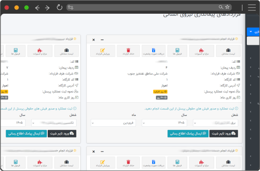Click ویرایش قرارداد in bottom-right contract card

click(103, 163)
